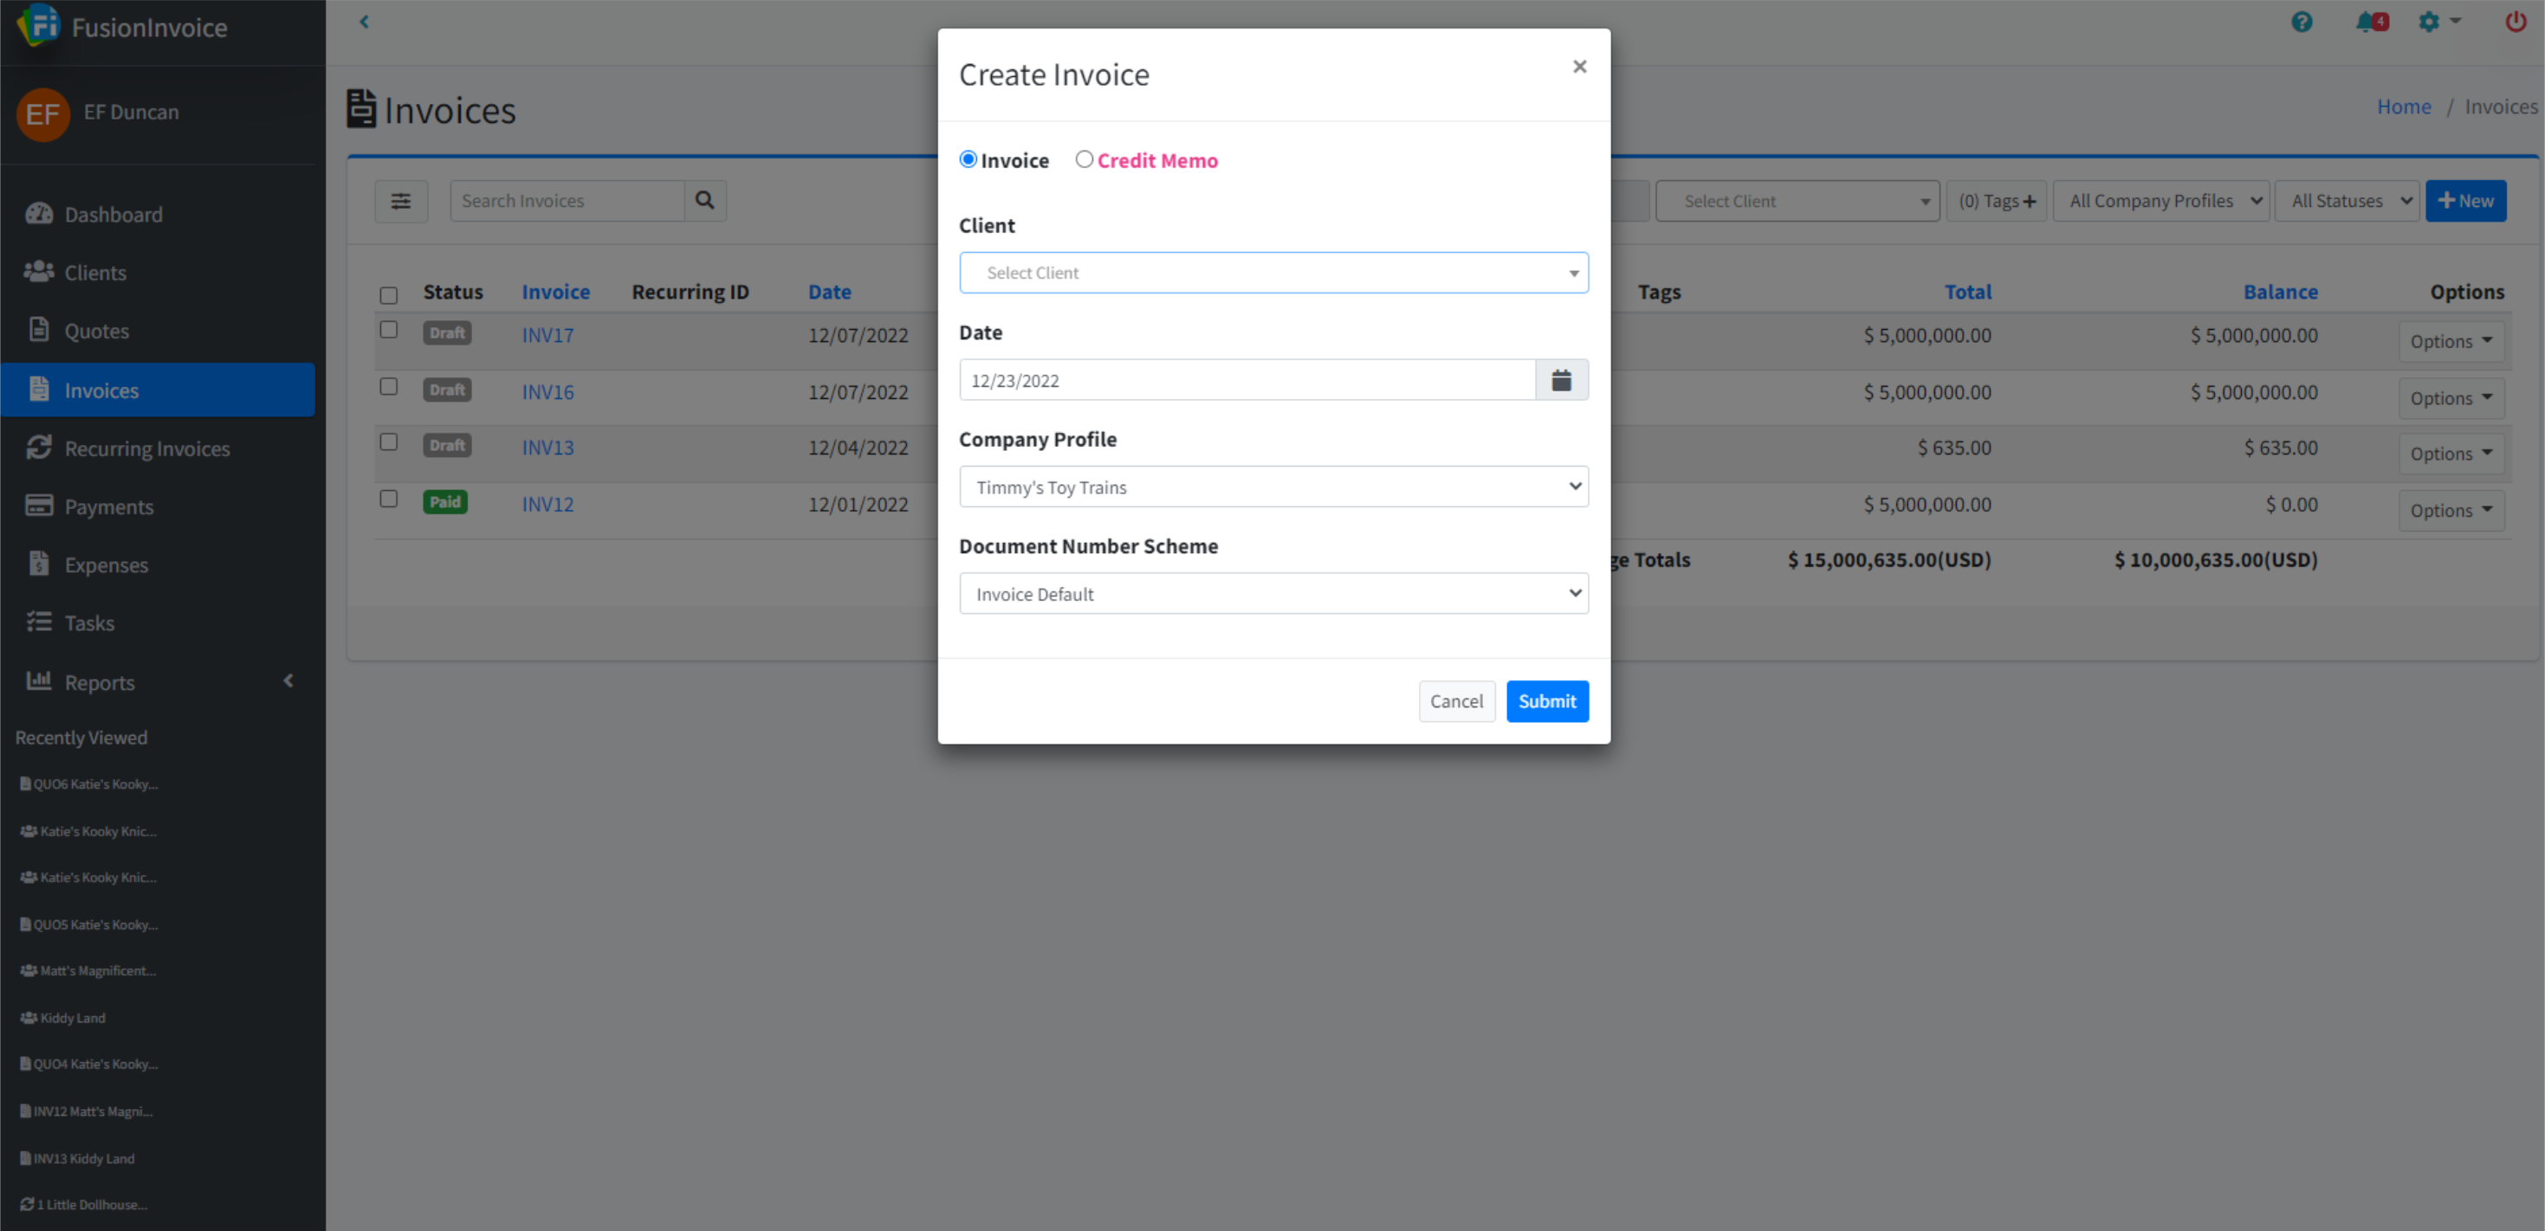Screen dimensions: 2545x1231
Task: Click the Submit button
Action: (1546, 701)
